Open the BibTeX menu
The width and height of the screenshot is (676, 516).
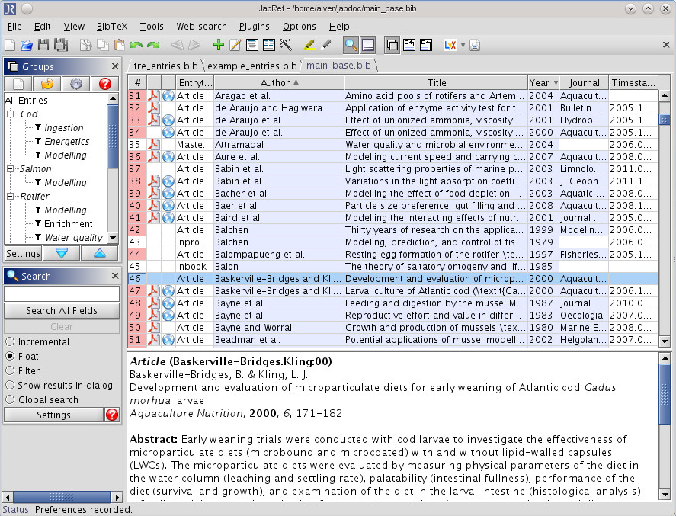[112, 27]
